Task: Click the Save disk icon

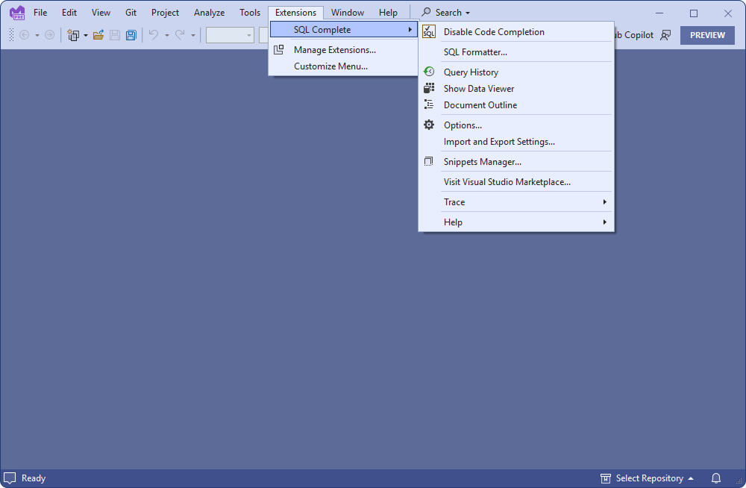Action: tap(115, 35)
